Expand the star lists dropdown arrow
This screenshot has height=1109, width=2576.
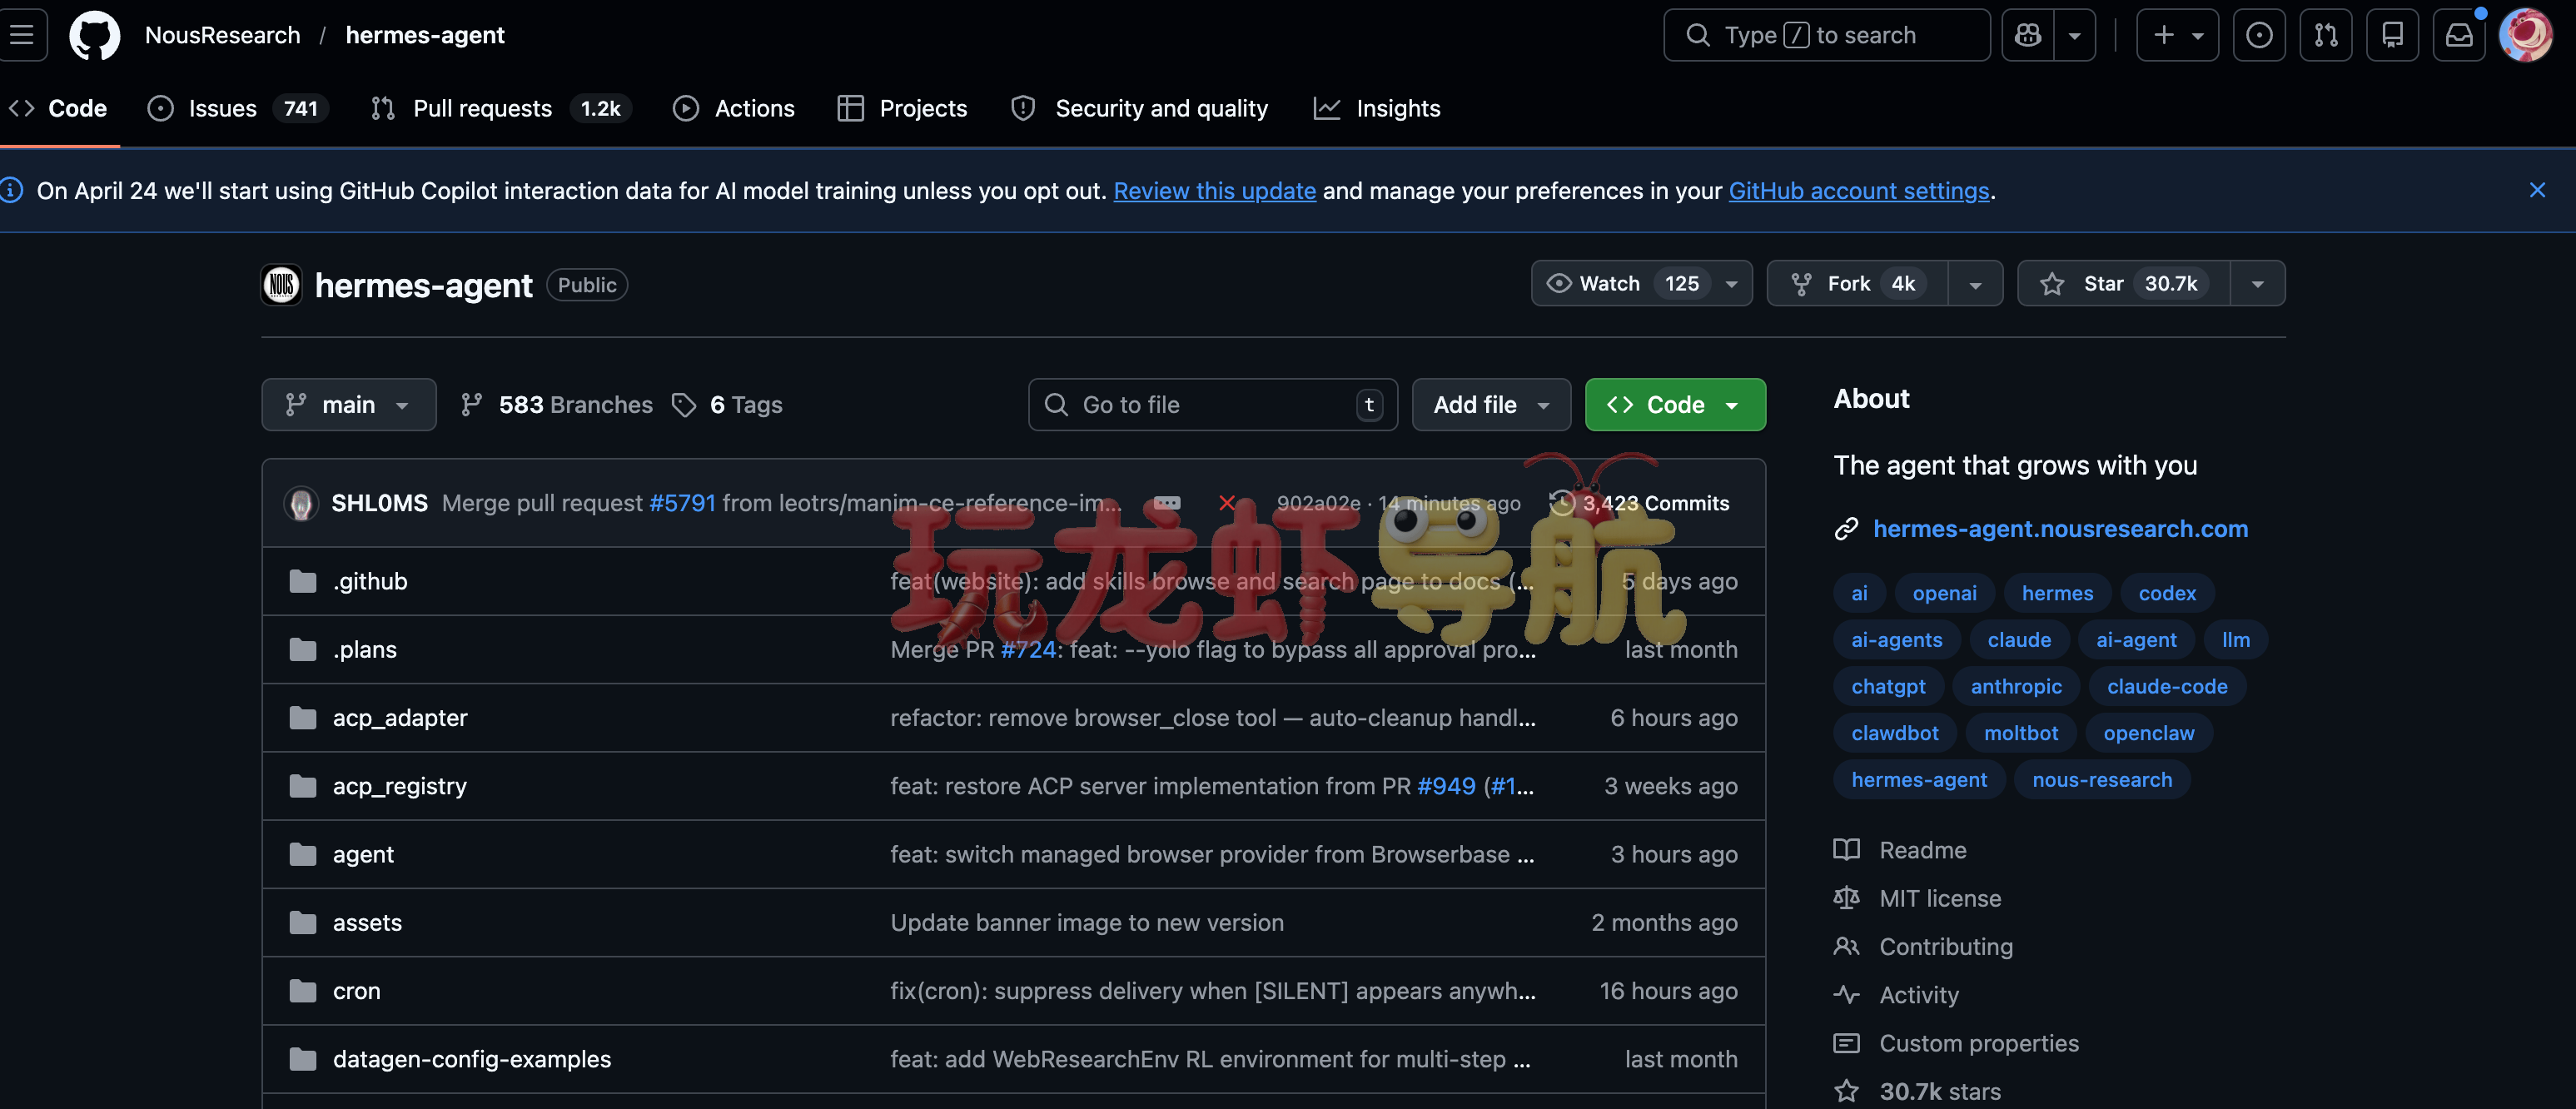(x=2258, y=284)
